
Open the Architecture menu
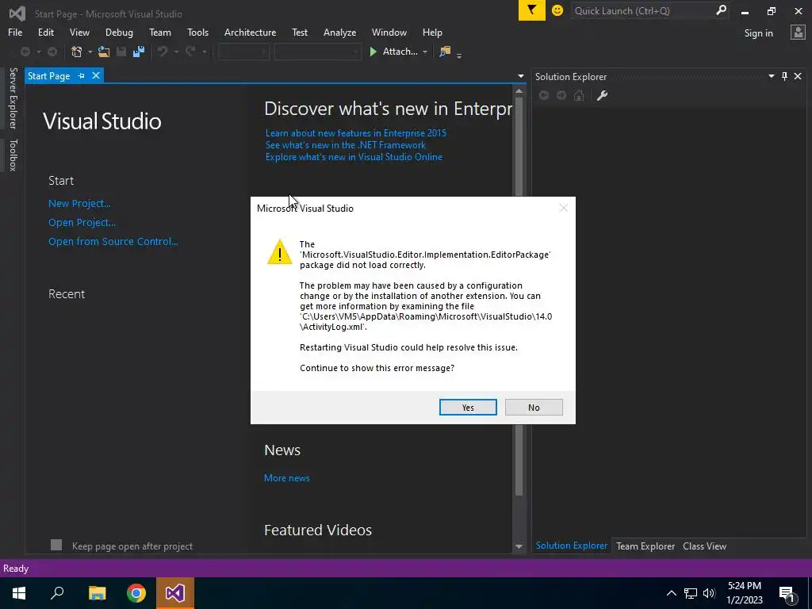tap(250, 32)
